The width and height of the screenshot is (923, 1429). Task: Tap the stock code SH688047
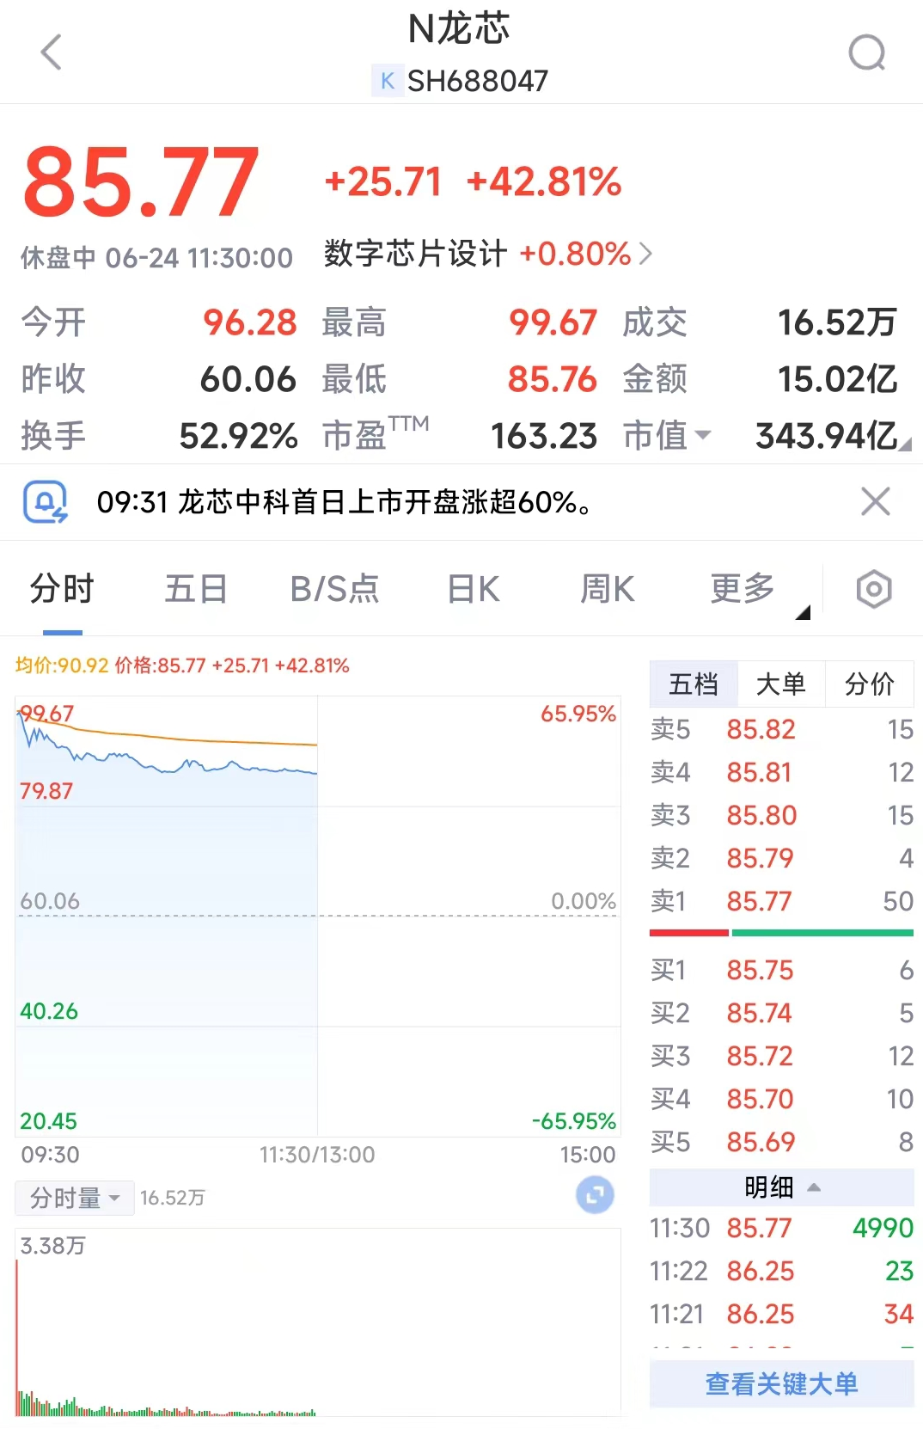coord(478,81)
